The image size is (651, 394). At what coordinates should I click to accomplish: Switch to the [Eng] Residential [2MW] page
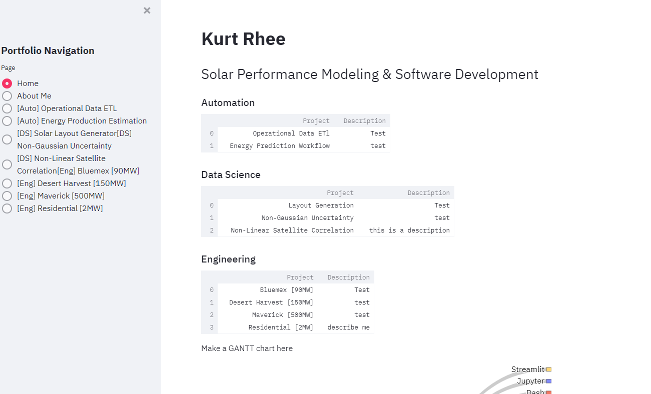pyautogui.click(x=7, y=208)
